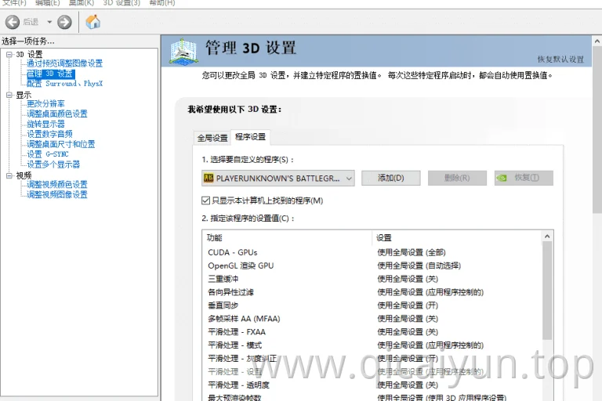The height and width of the screenshot is (401, 602).
Task: Collapse the 3D 设置 tree node
Action: [9, 55]
